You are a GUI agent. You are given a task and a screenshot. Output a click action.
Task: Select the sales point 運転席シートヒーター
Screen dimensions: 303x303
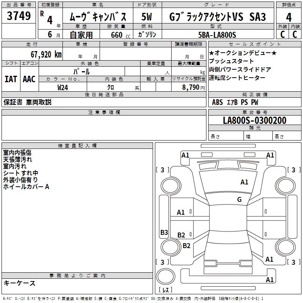coord(237,78)
